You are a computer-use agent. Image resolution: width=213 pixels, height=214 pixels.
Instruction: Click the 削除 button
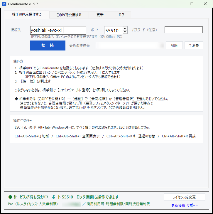click(174, 45)
